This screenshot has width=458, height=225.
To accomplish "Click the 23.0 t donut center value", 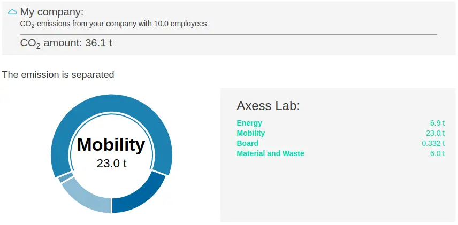I will pyautogui.click(x=112, y=164).
